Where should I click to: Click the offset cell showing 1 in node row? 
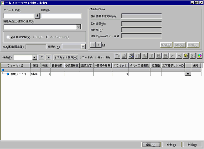(x=120, y=74)
